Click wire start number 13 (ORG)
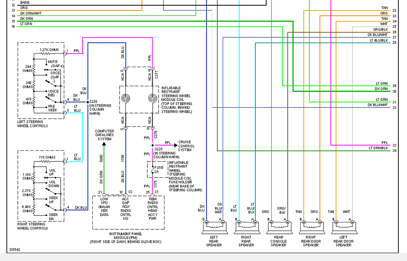Image resolution: width=407 pixels, height=261 pixels. [13, 11]
